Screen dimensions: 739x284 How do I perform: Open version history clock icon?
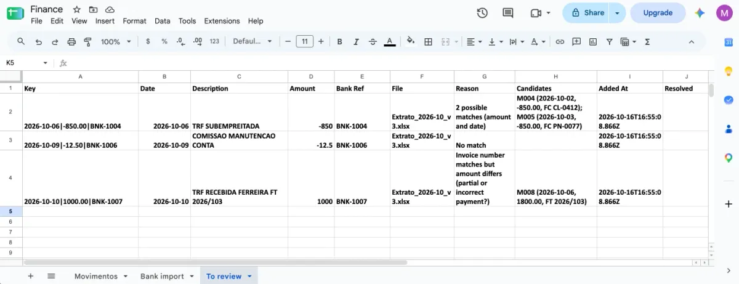point(482,13)
